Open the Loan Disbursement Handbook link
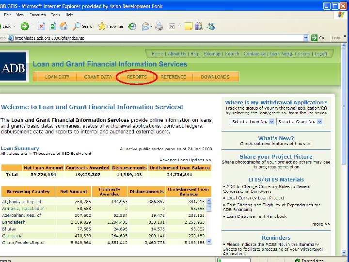 256,216
